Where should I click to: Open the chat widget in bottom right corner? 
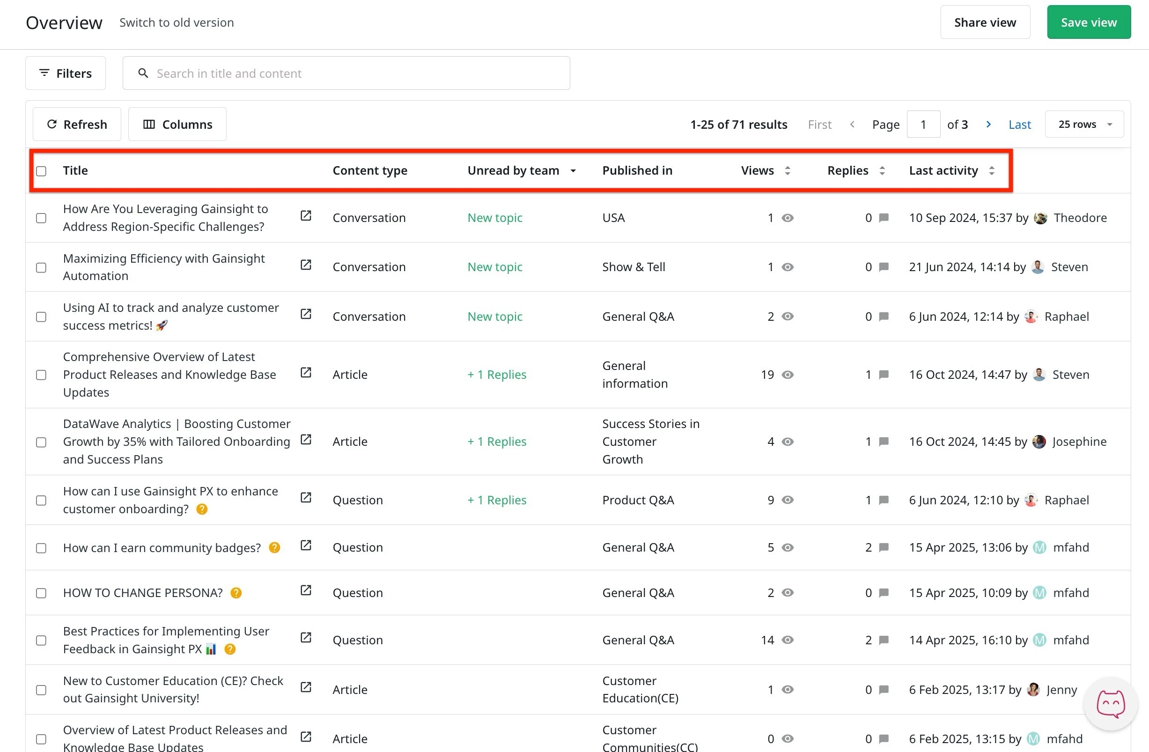(x=1110, y=703)
